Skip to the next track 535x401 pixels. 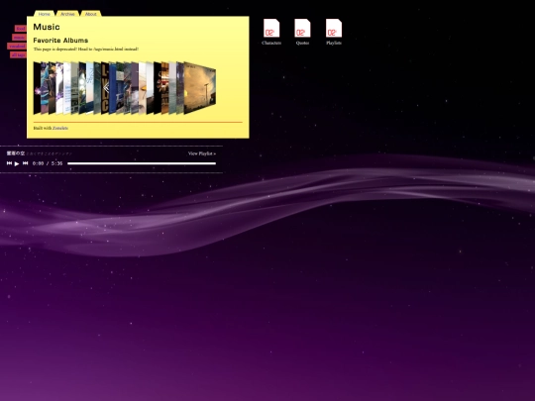25,163
